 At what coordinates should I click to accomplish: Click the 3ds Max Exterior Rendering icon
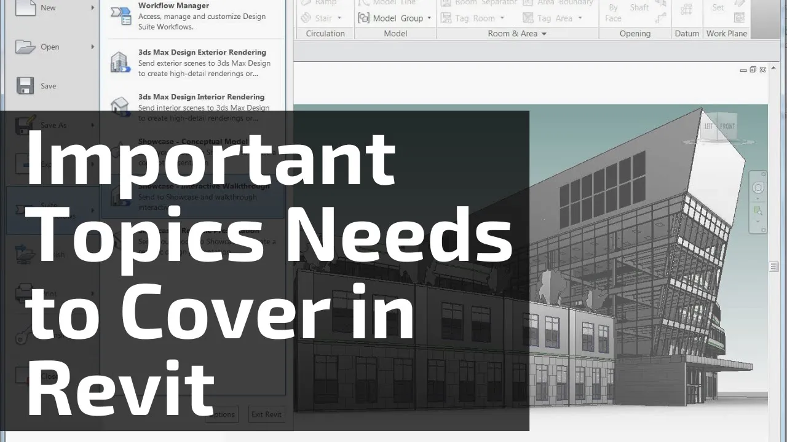[121, 63]
